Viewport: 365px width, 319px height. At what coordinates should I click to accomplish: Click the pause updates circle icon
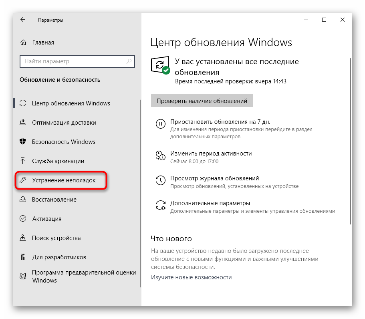pos(161,124)
